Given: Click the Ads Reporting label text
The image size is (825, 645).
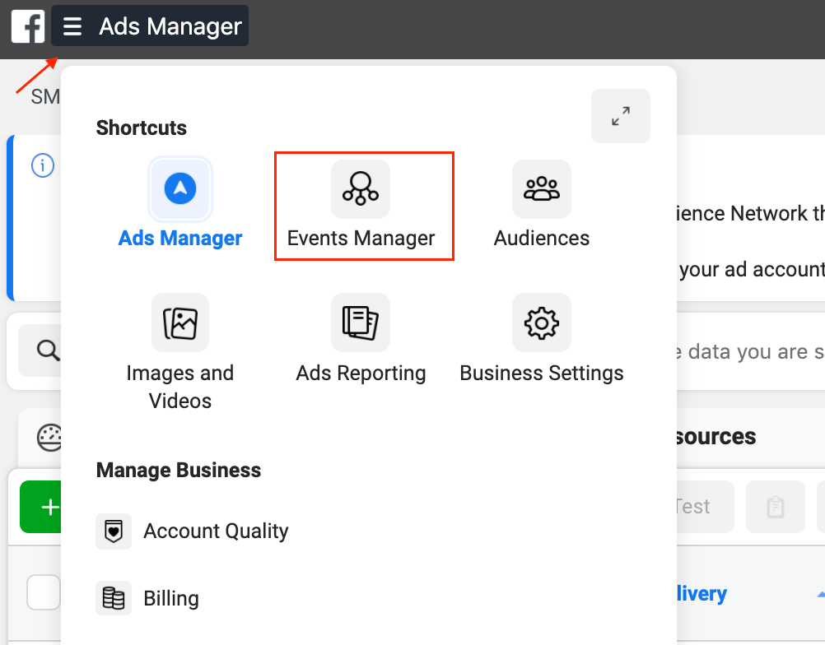Looking at the screenshot, I should pos(361,374).
